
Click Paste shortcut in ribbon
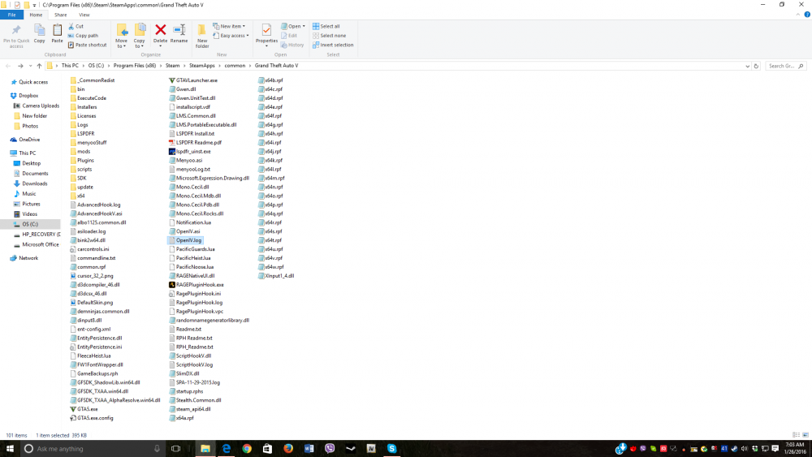[x=87, y=45]
